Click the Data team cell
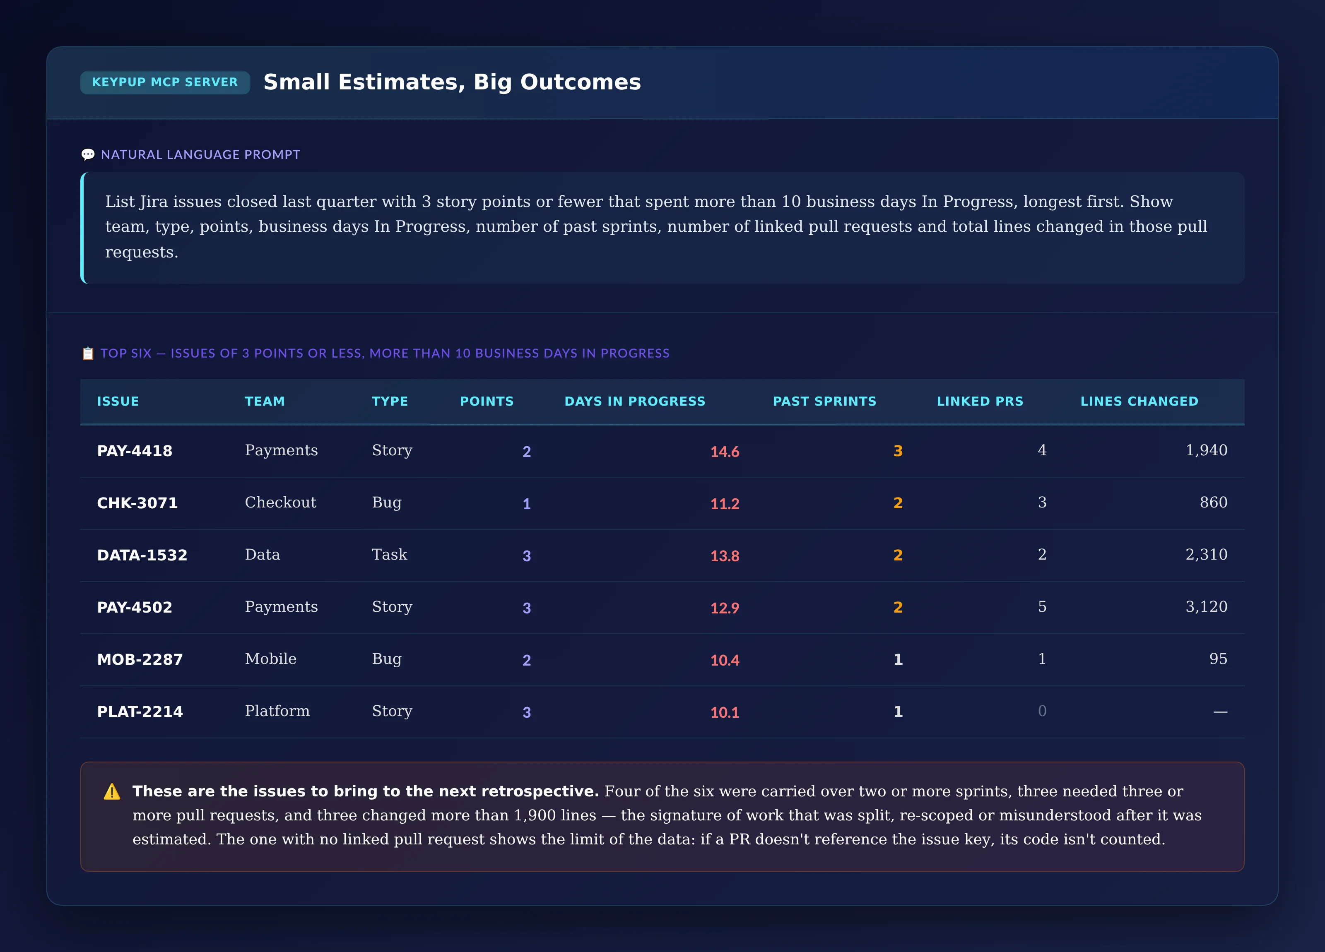1325x952 pixels. click(x=263, y=554)
